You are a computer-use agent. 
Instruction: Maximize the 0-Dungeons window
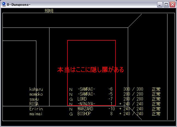point(166,5)
